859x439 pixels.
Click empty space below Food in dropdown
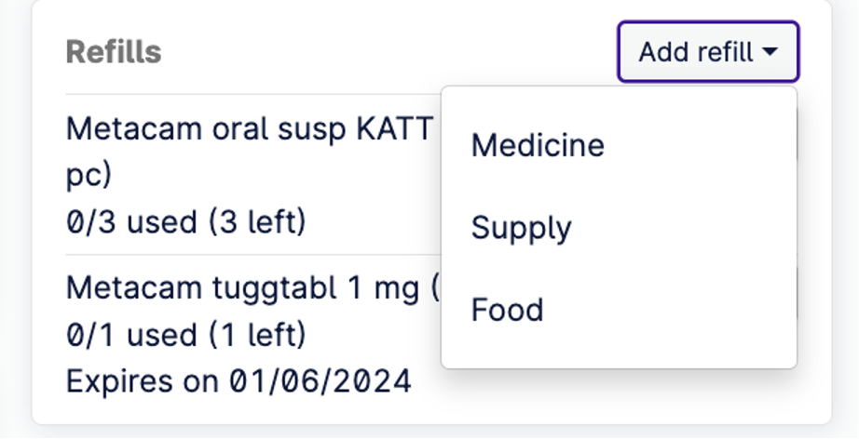[x=619, y=350]
